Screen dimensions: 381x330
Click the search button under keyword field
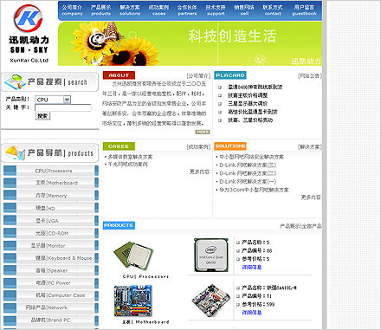42,116
